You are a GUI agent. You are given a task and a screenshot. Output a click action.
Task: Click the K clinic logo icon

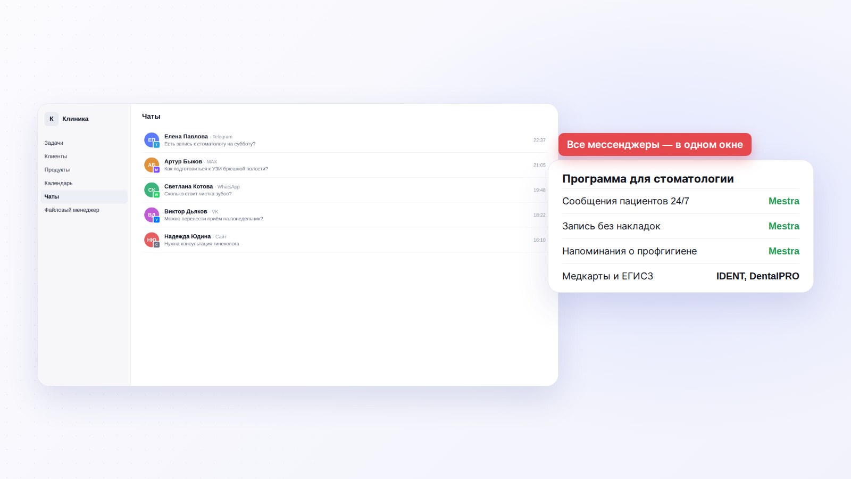coord(52,119)
